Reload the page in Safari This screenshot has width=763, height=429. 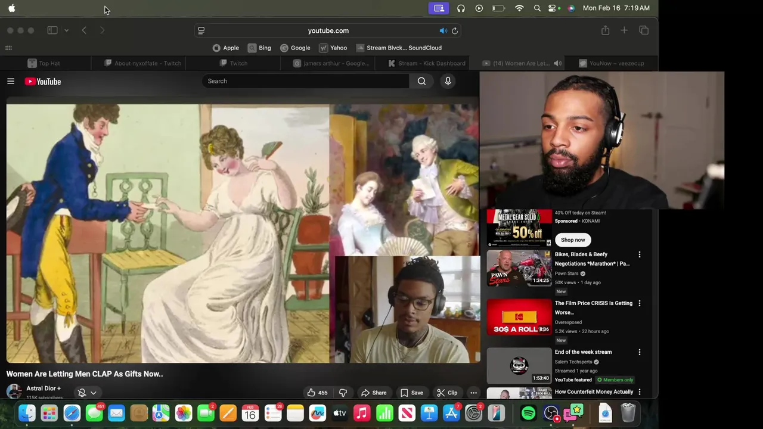coord(455,30)
